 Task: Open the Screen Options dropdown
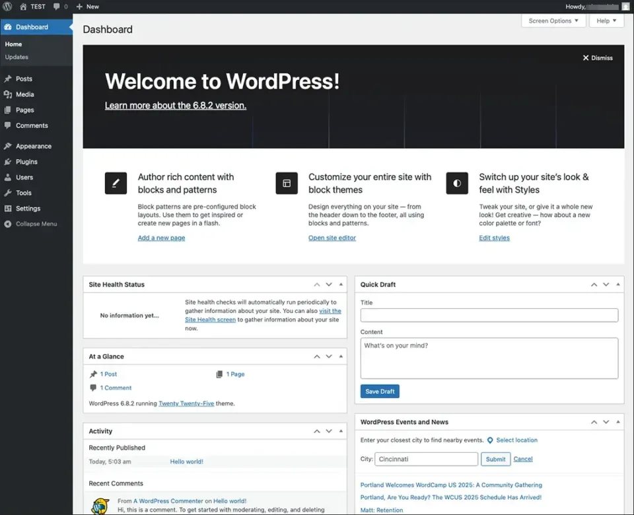[553, 20]
